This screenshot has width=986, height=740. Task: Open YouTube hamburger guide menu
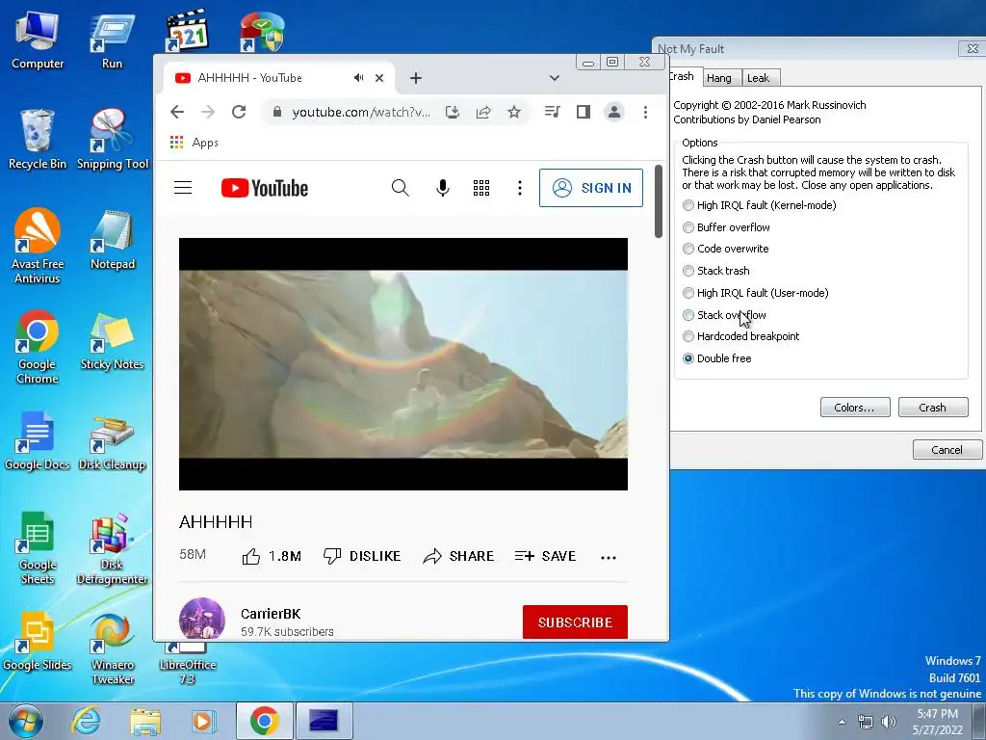(183, 188)
